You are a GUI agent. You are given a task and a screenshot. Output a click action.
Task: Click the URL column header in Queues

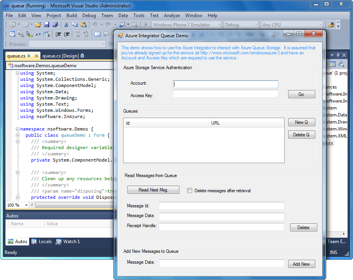pyautogui.click(x=246, y=123)
